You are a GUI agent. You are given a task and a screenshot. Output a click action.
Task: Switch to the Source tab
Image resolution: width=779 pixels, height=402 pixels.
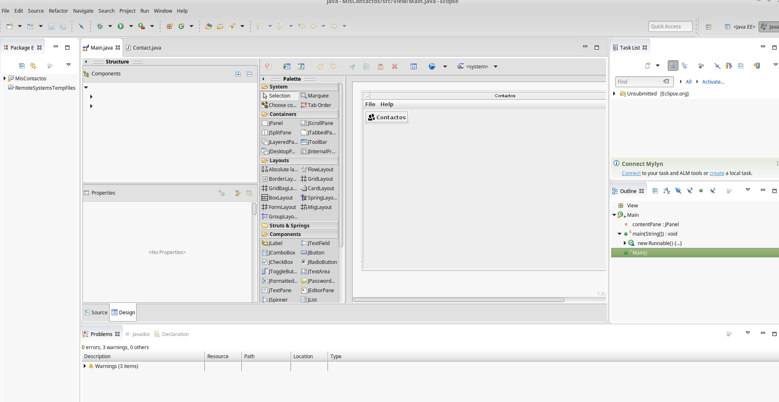click(x=96, y=312)
